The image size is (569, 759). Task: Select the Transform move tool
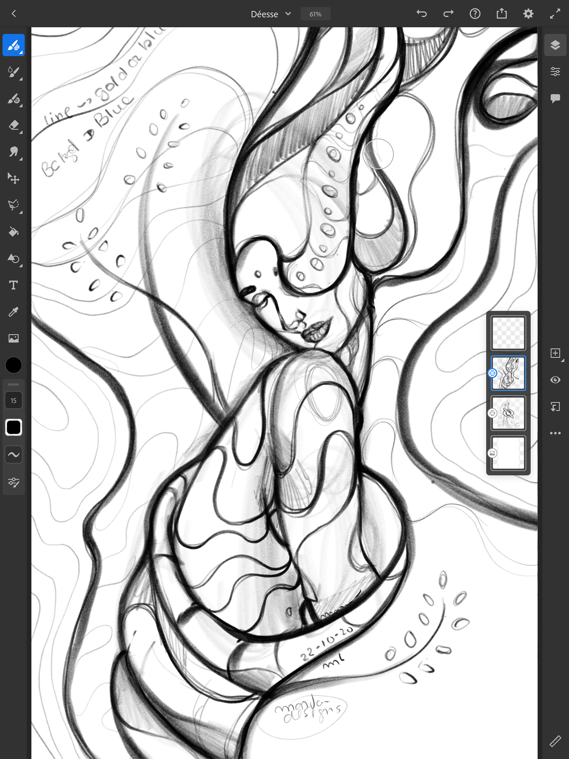coord(13,178)
